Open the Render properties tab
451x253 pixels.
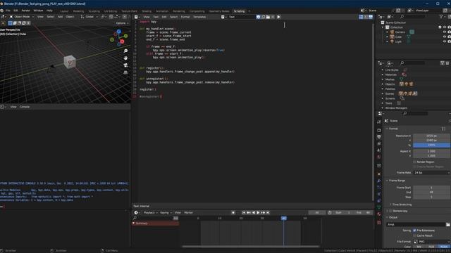[x=379, y=130]
